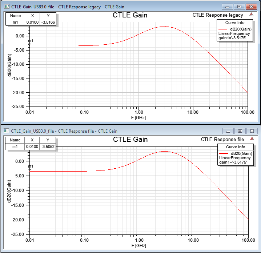Select dB20(Gain) Y-axis label in file plot
261x253 pixels.
tap(9, 191)
